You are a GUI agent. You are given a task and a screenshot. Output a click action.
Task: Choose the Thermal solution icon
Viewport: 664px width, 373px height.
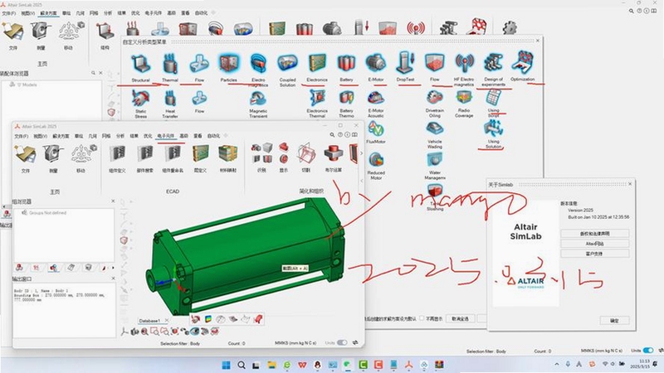[x=170, y=64]
